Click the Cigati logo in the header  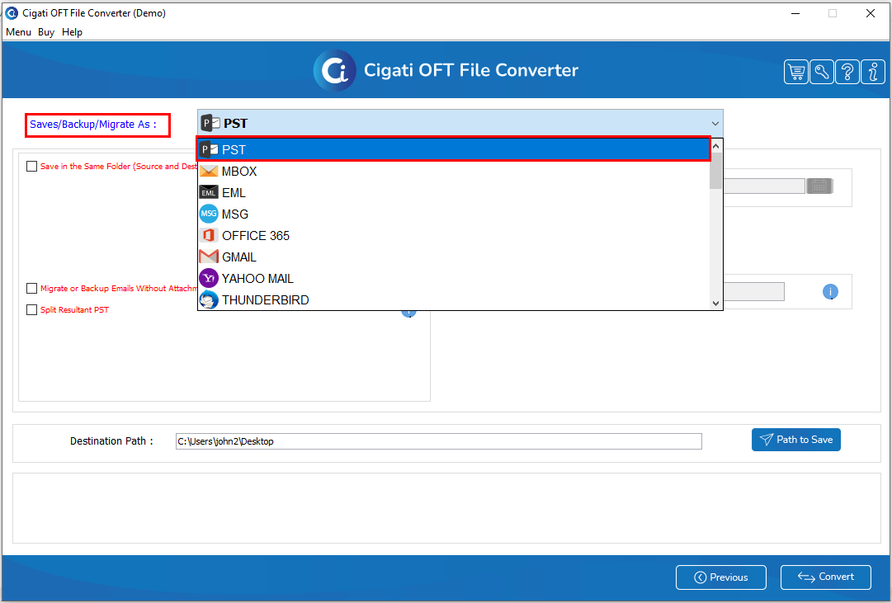pyautogui.click(x=334, y=70)
